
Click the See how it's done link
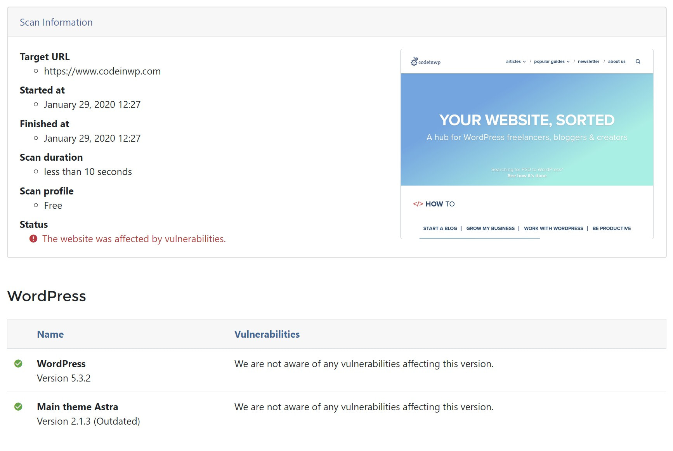tap(527, 175)
